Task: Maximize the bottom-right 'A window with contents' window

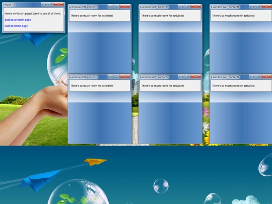Action: (258, 77)
